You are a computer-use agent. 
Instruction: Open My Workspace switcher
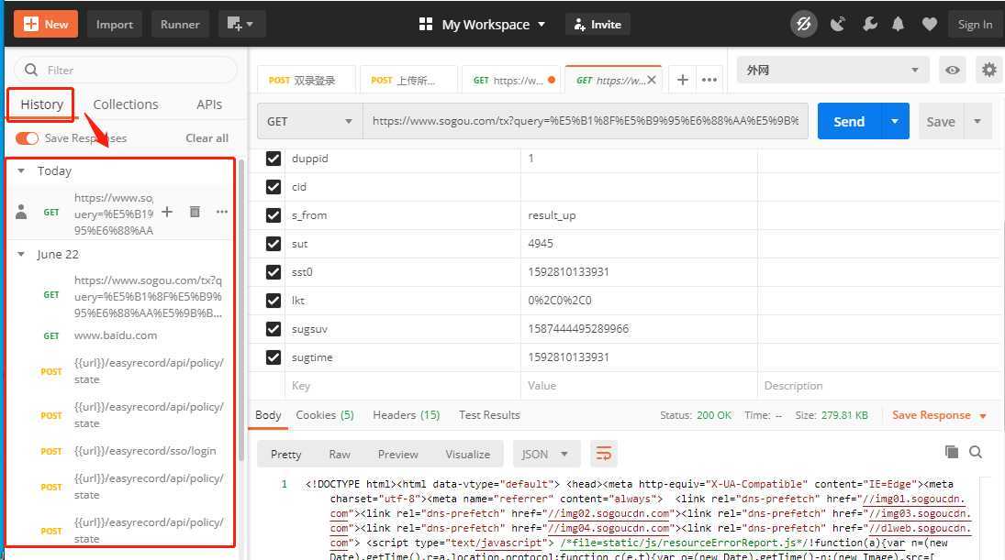(482, 25)
